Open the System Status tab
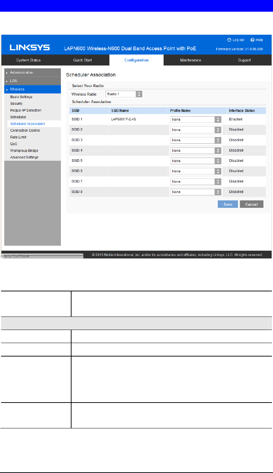This screenshot has height=473, width=273. [29, 60]
